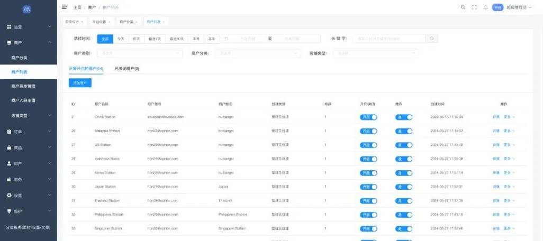Select the 今天 time filter
The height and width of the screenshot is (241, 543).
coord(121,39)
